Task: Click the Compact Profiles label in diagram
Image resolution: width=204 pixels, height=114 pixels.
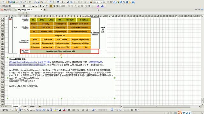Action: [95, 33]
